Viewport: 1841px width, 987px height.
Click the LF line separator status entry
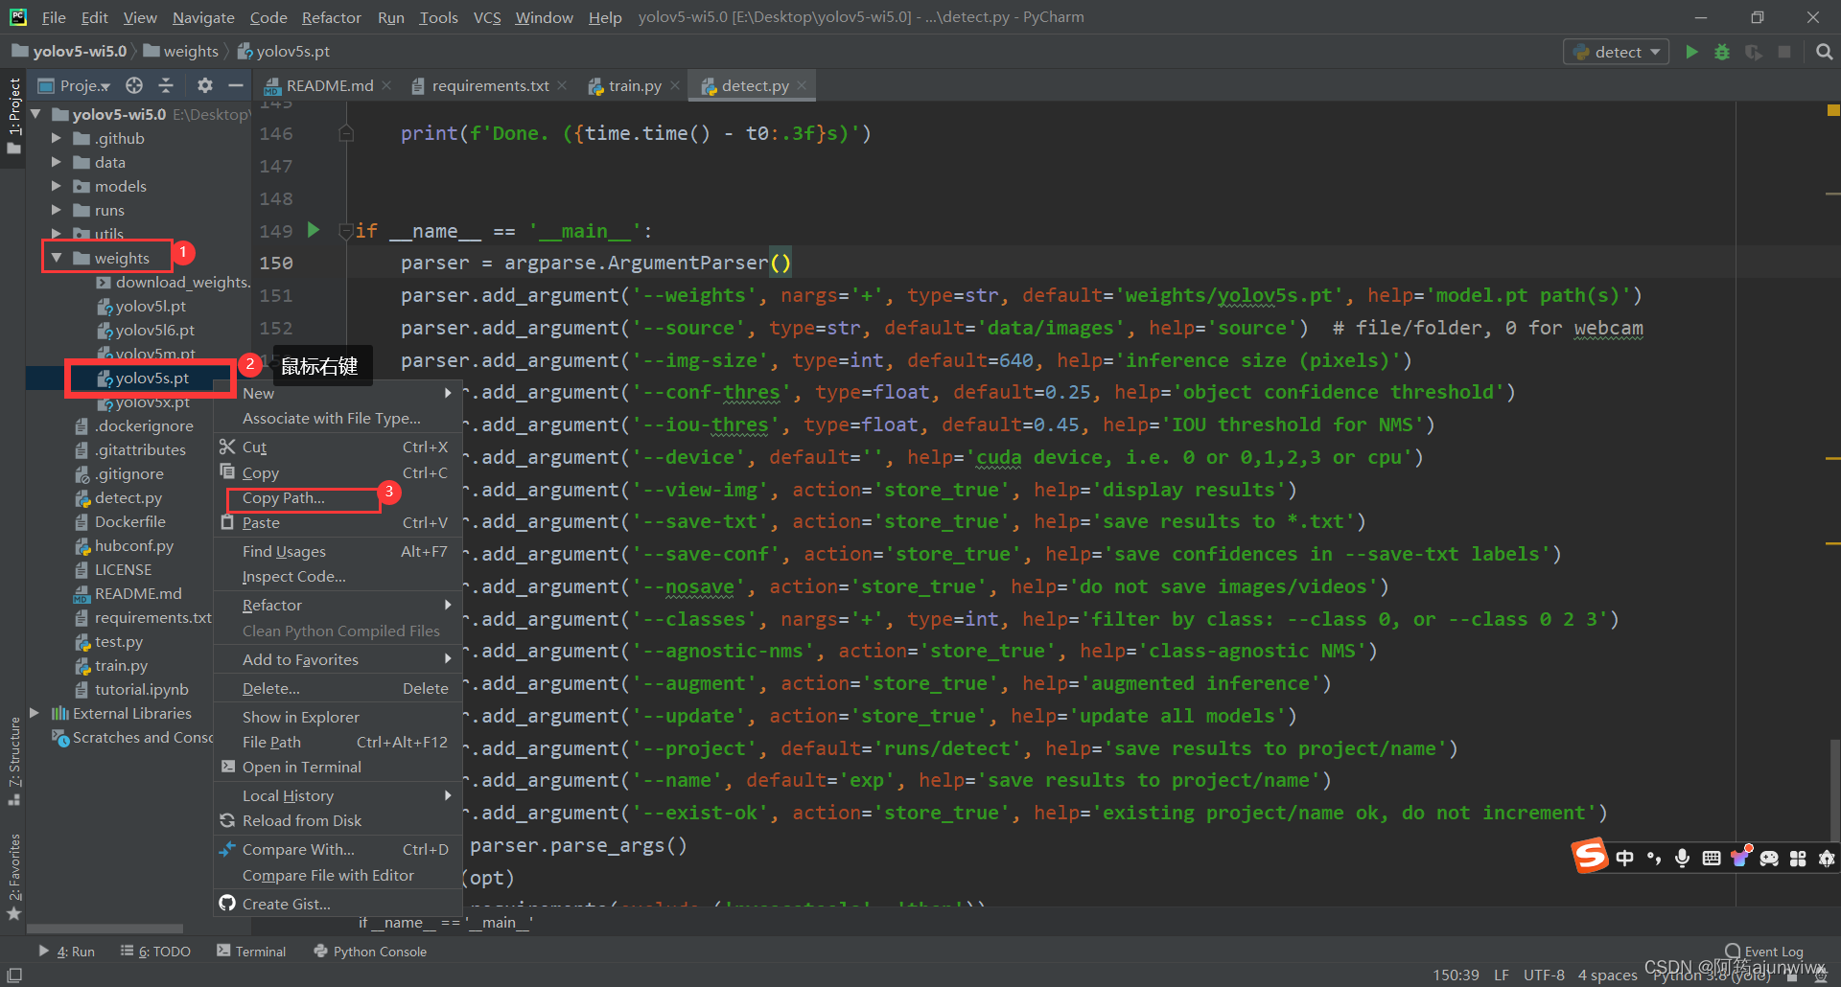point(1502,975)
